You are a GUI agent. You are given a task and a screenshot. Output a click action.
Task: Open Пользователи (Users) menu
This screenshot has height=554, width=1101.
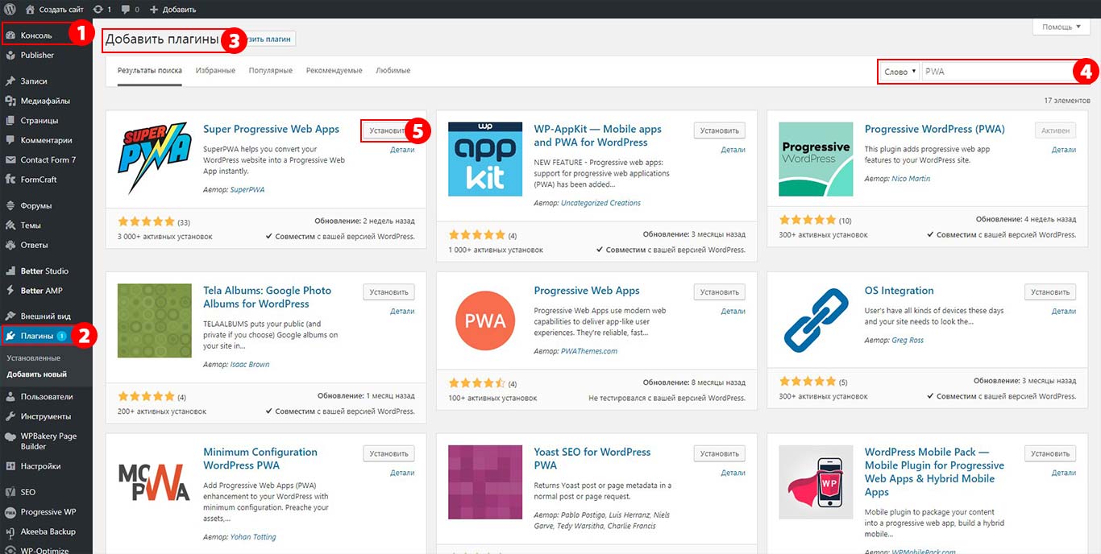(46, 397)
